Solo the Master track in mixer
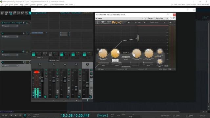This screenshot has height=118, width=210. (x=46, y=73)
